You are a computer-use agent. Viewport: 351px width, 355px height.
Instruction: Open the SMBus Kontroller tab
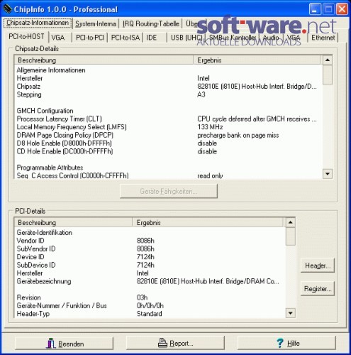(233, 38)
